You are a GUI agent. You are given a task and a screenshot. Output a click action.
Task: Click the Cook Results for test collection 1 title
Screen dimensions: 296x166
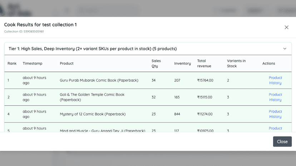click(40, 25)
